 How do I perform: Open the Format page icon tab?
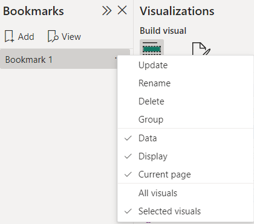tap(201, 48)
